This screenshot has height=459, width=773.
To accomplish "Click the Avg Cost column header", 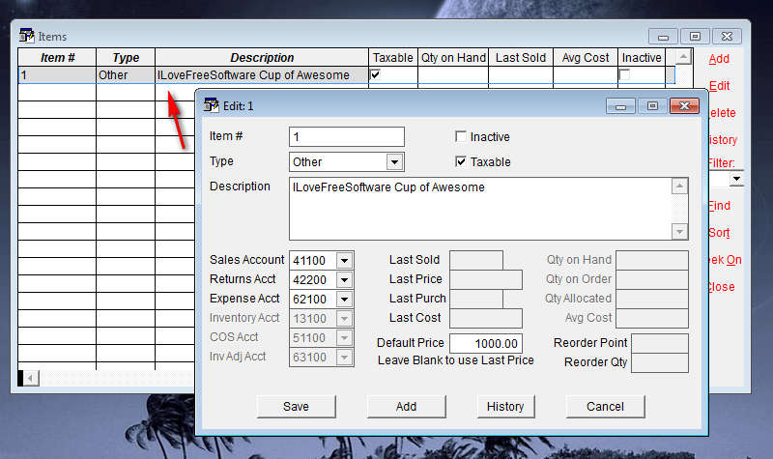I will click(x=586, y=58).
